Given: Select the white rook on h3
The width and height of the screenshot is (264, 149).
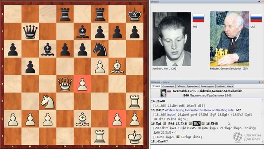Looking at the screenshot, I should (x=134, y=101).
